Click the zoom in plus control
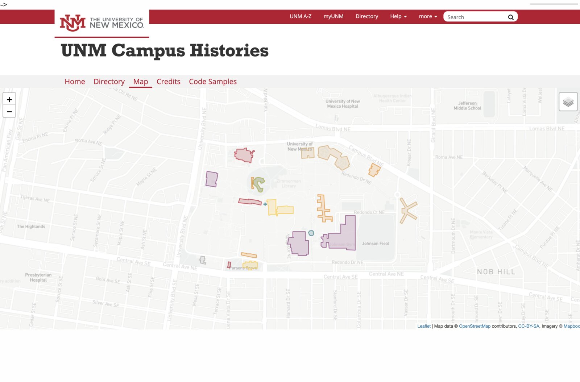Screen dimensions: 580x382 tap(9, 99)
